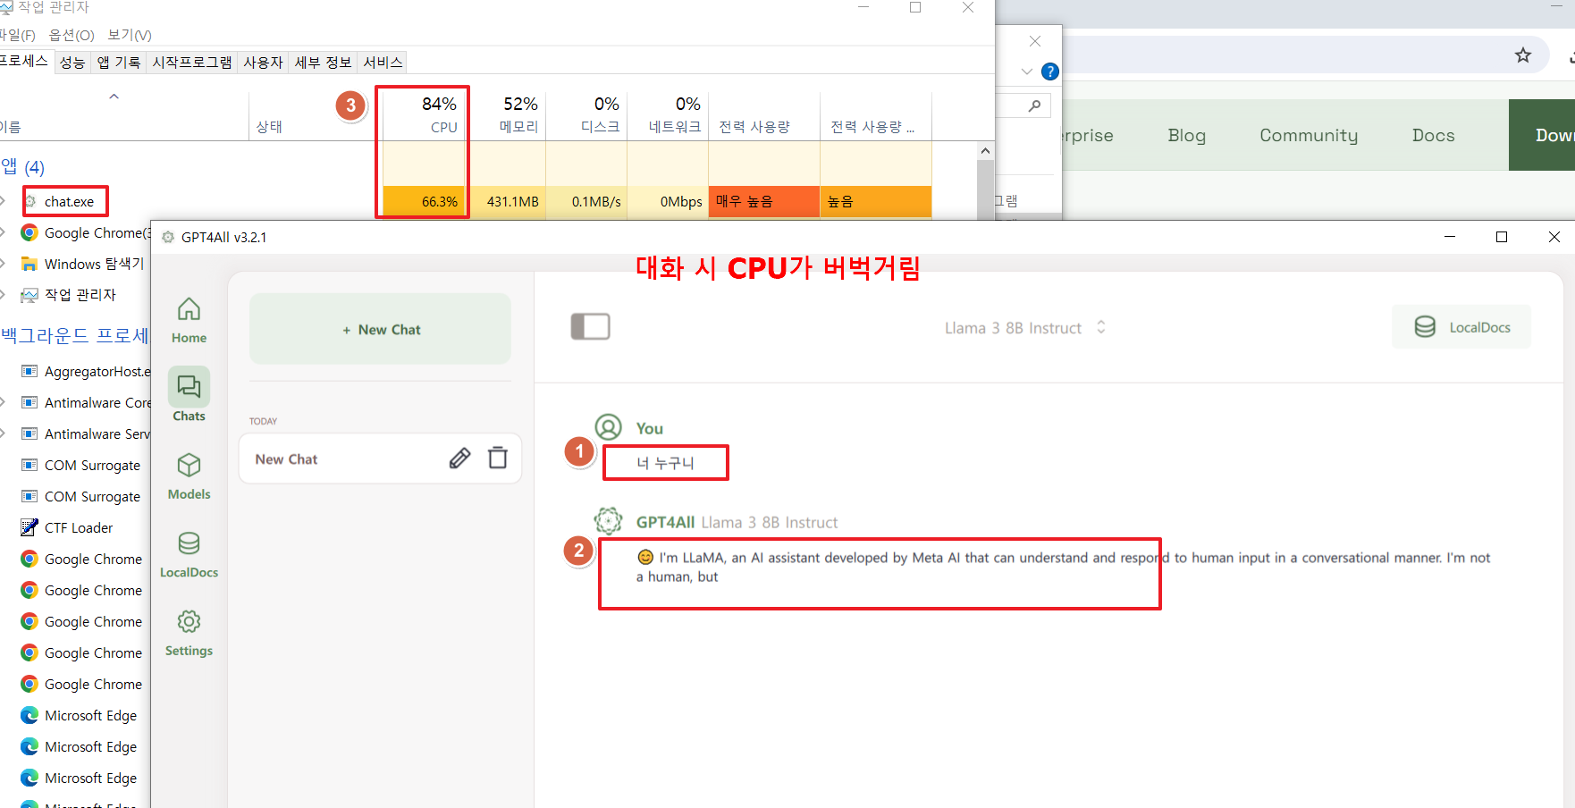Select the New Chat entry under Today

pyautogui.click(x=380, y=459)
